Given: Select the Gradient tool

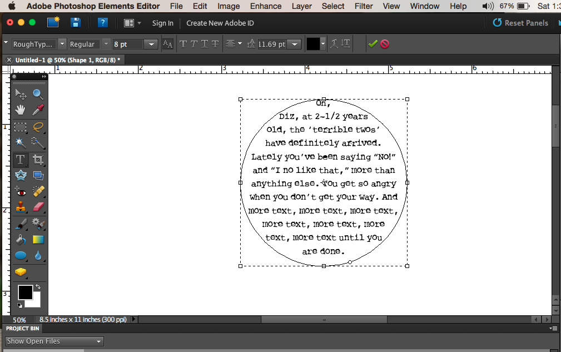Looking at the screenshot, I should (x=37, y=240).
